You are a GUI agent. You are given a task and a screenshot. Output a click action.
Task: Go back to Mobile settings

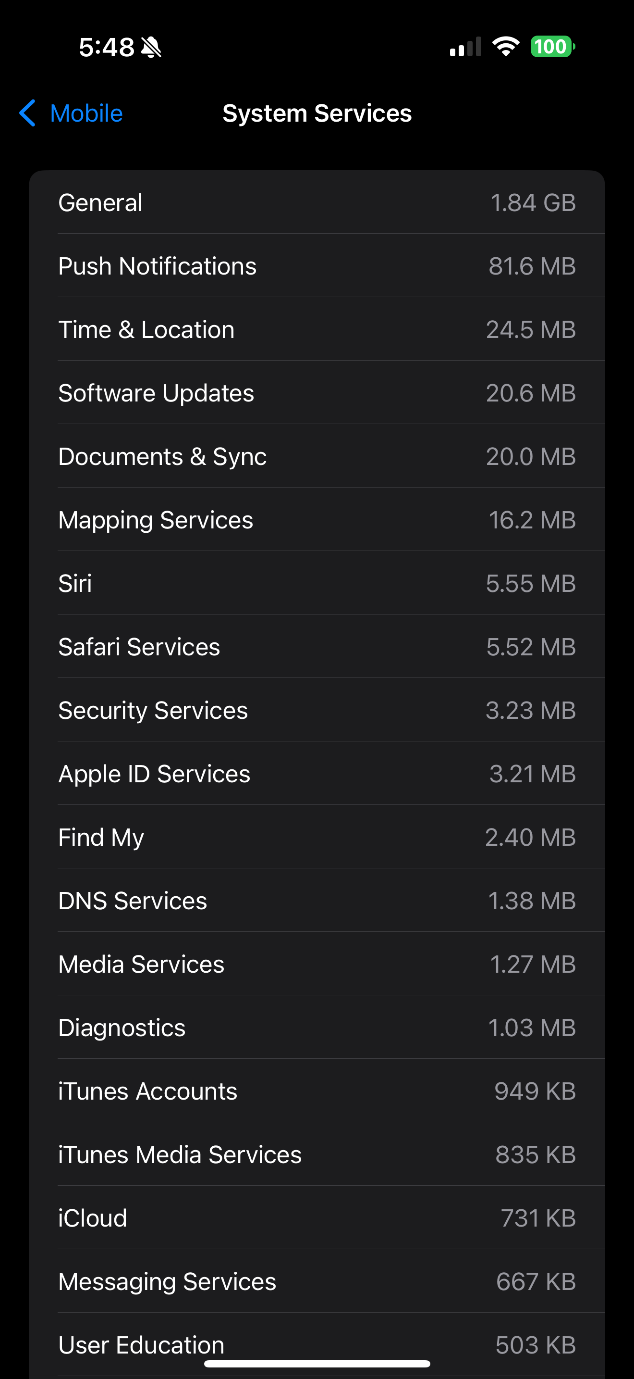(x=86, y=113)
